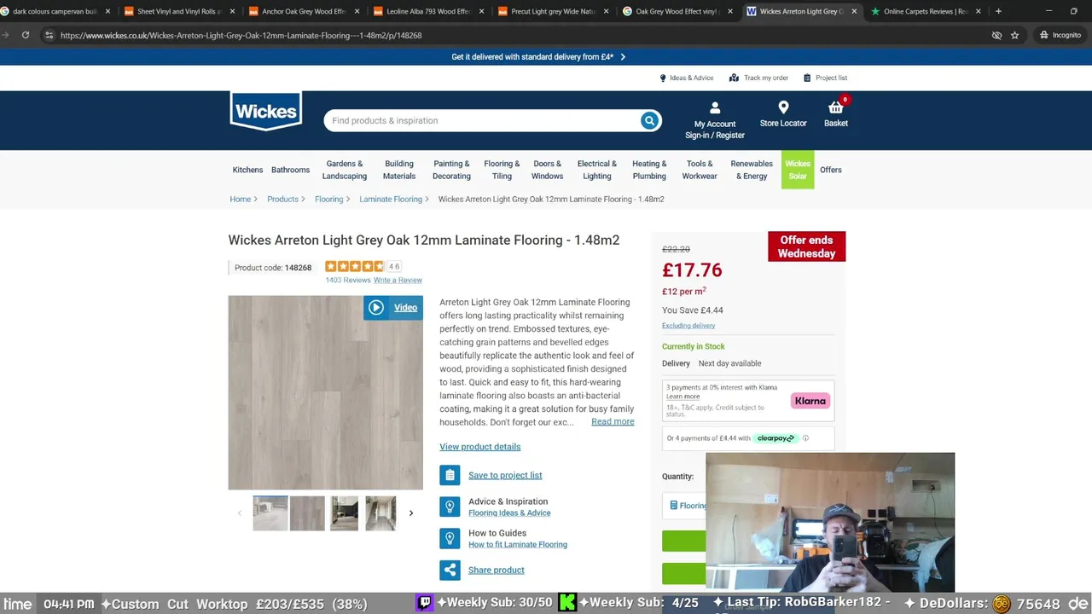The width and height of the screenshot is (1092, 614).
Task: Open Electrical & Lighting menu
Action: pyautogui.click(x=597, y=170)
